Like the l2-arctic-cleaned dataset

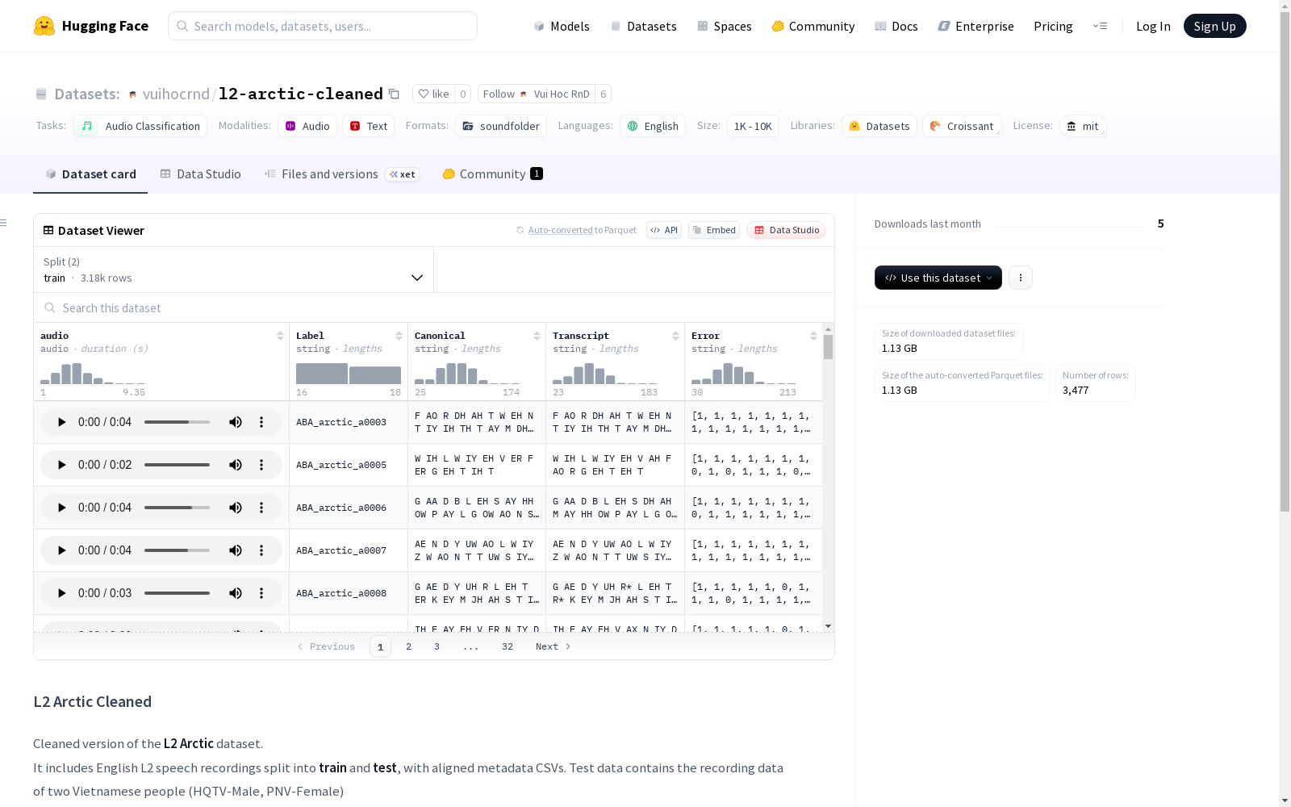(433, 94)
